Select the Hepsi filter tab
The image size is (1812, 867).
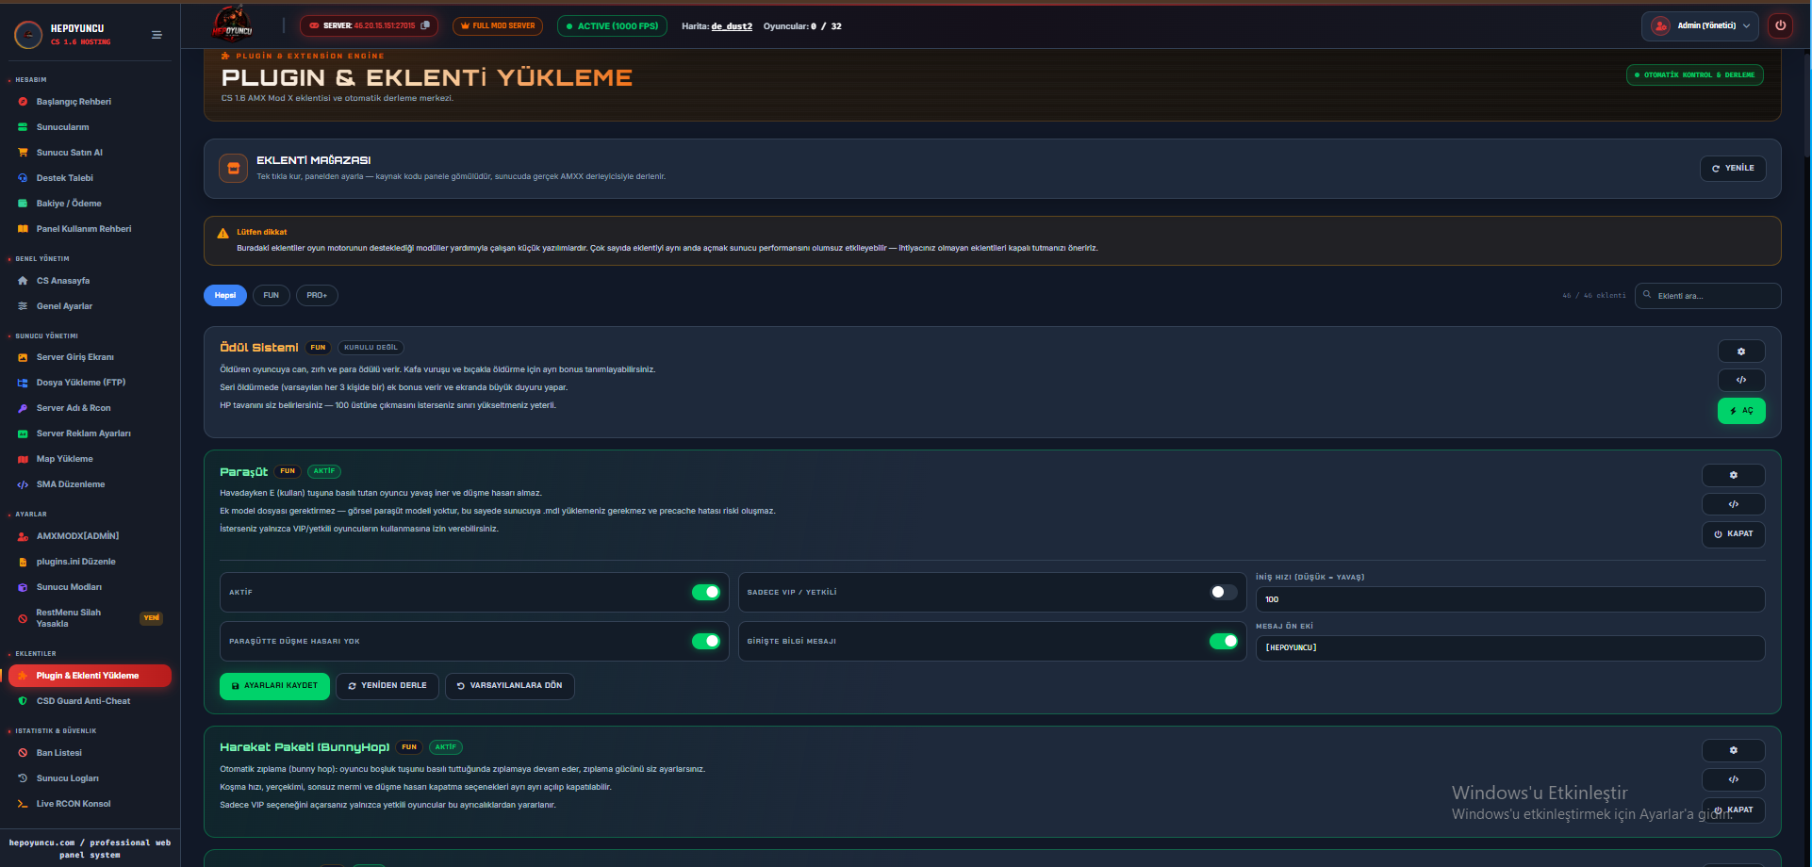pyautogui.click(x=225, y=295)
